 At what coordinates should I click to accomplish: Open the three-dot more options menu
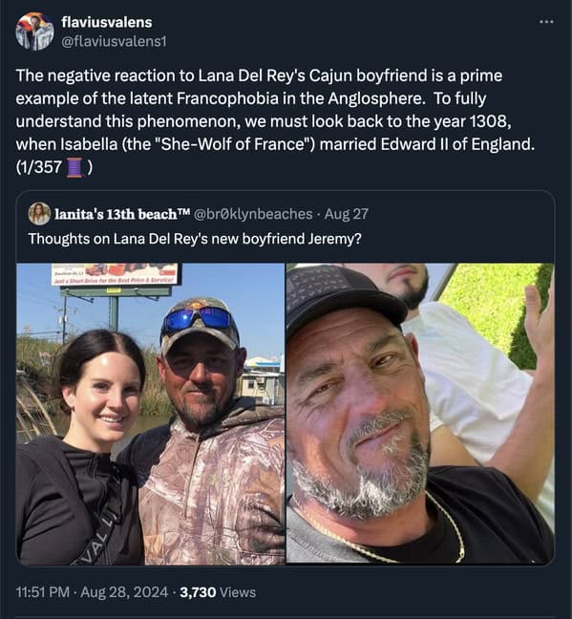[546, 22]
